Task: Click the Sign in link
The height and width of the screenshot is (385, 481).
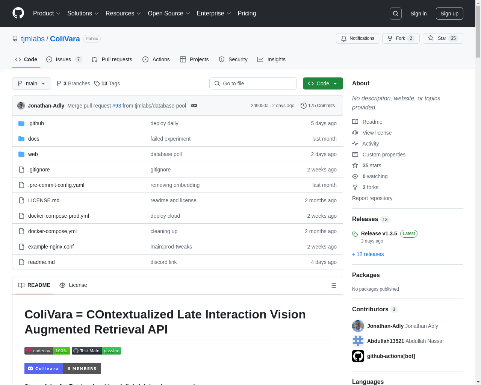Action: pos(419,14)
